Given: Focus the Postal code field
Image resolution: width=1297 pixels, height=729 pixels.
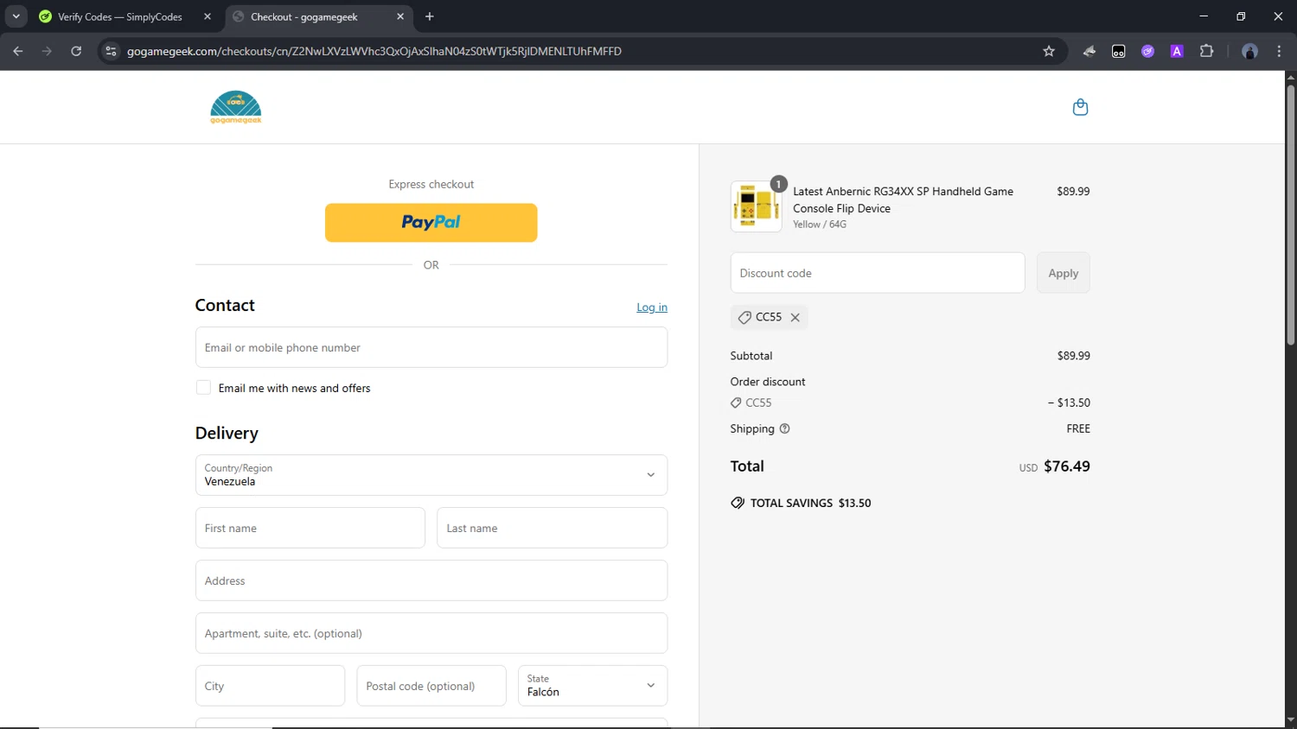Looking at the screenshot, I should 431,686.
